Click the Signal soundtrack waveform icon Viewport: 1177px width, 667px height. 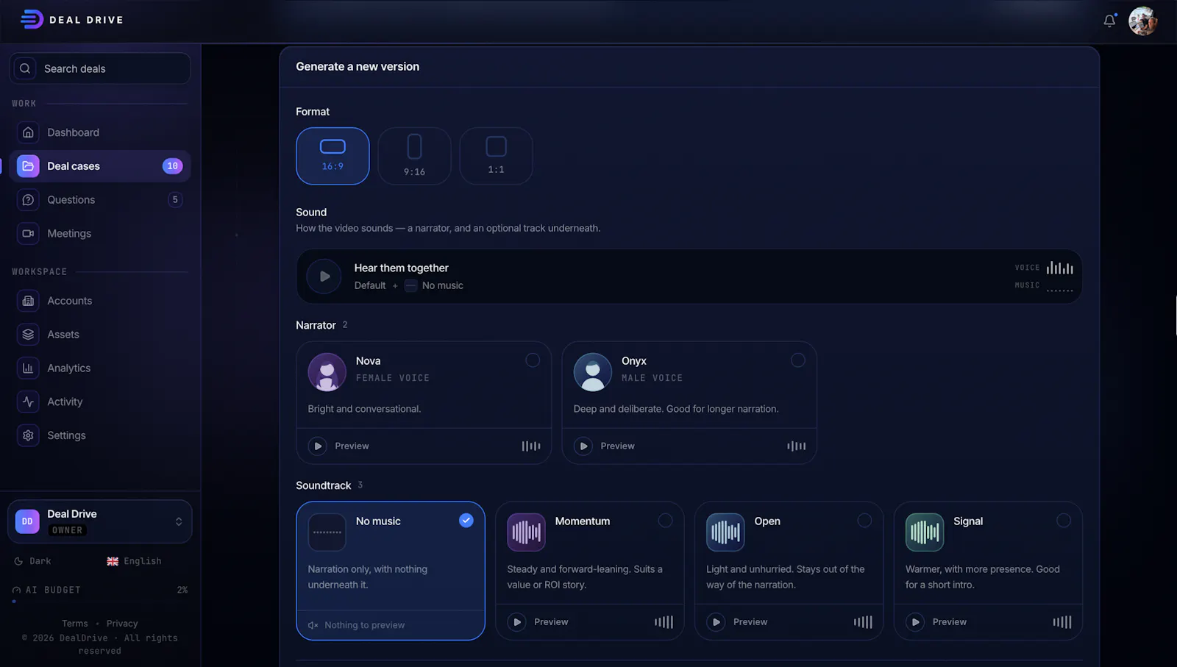[x=925, y=532]
